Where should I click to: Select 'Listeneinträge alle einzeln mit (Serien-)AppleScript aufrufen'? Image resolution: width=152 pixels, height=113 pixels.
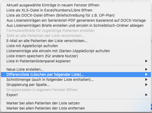[x=76, y=51]
